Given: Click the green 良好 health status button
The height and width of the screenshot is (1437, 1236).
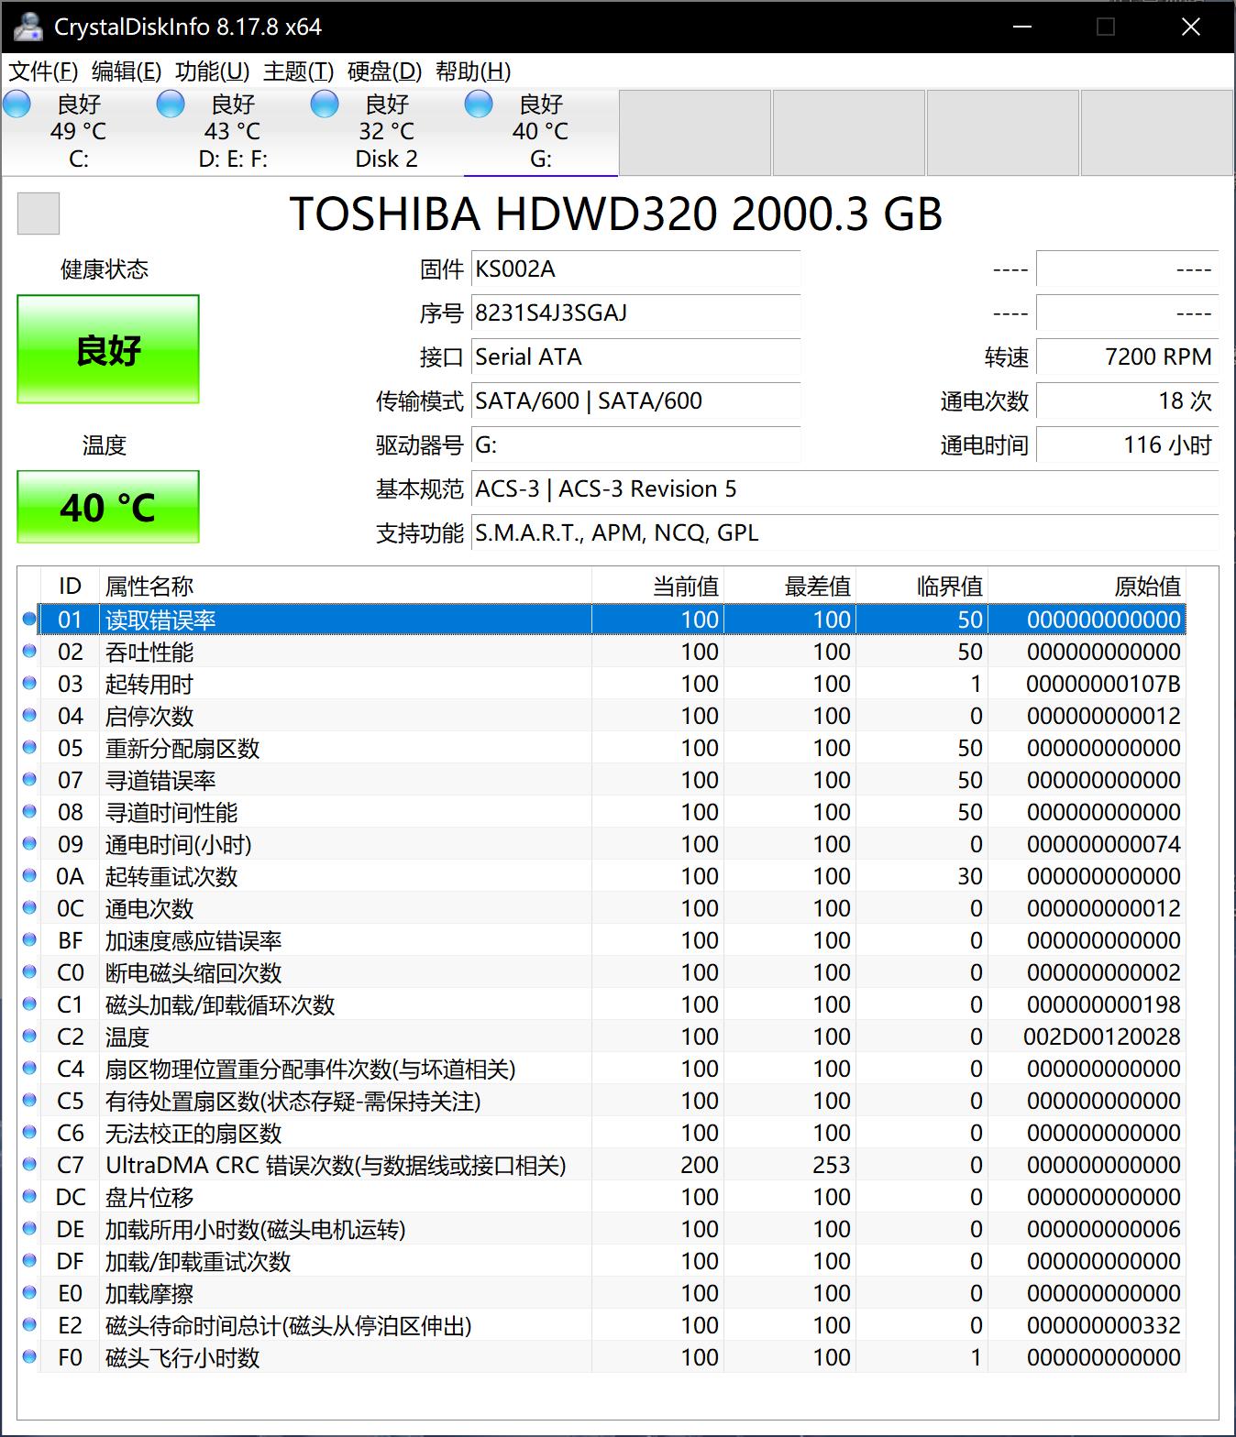Looking at the screenshot, I should click(108, 349).
